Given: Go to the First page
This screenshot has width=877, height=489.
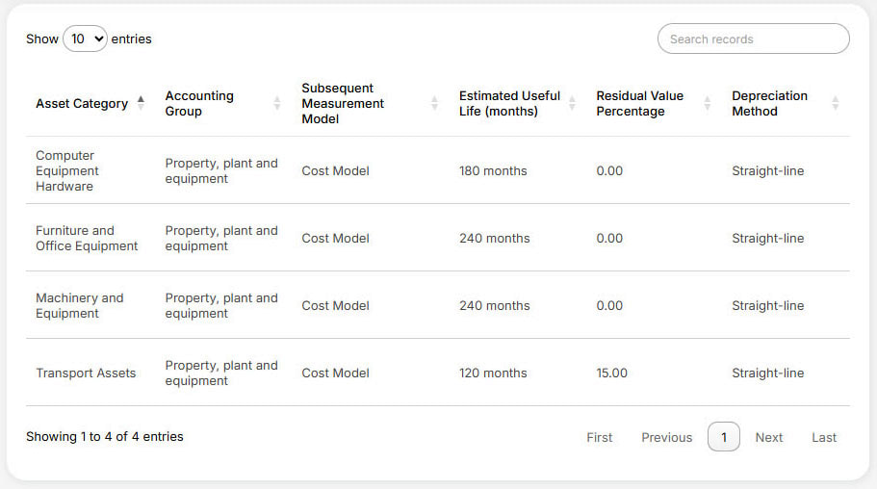Looking at the screenshot, I should pyautogui.click(x=599, y=437).
